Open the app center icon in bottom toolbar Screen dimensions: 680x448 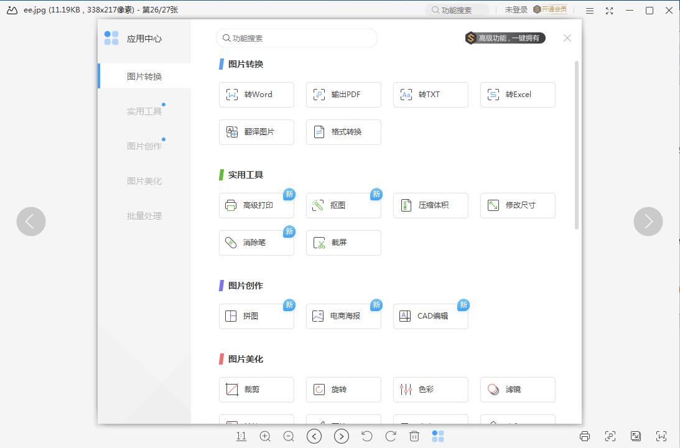[x=438, y=436]
